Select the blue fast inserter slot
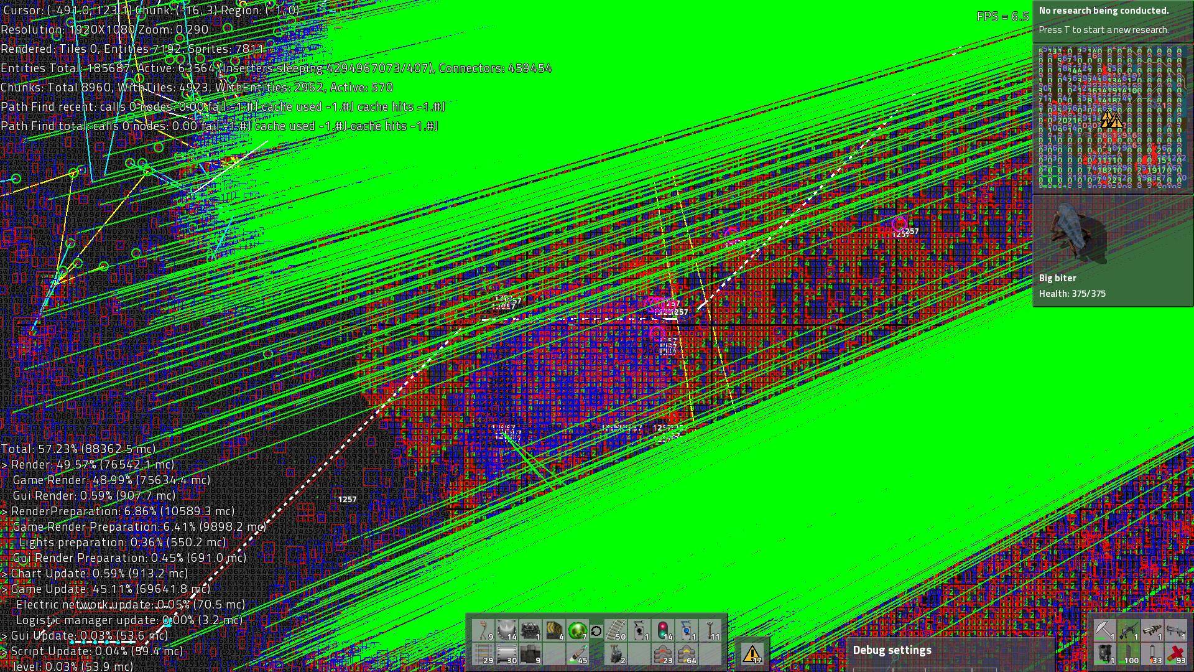The width and height of the screenshot is (1194, 672). click(x=686, y=630)
